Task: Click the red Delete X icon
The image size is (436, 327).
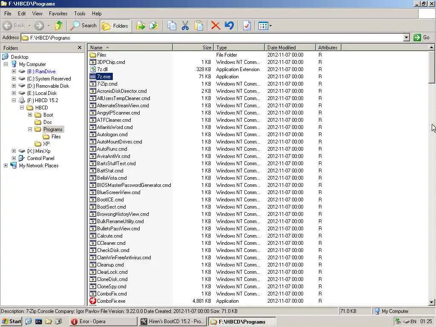Action: pos(215,26)
